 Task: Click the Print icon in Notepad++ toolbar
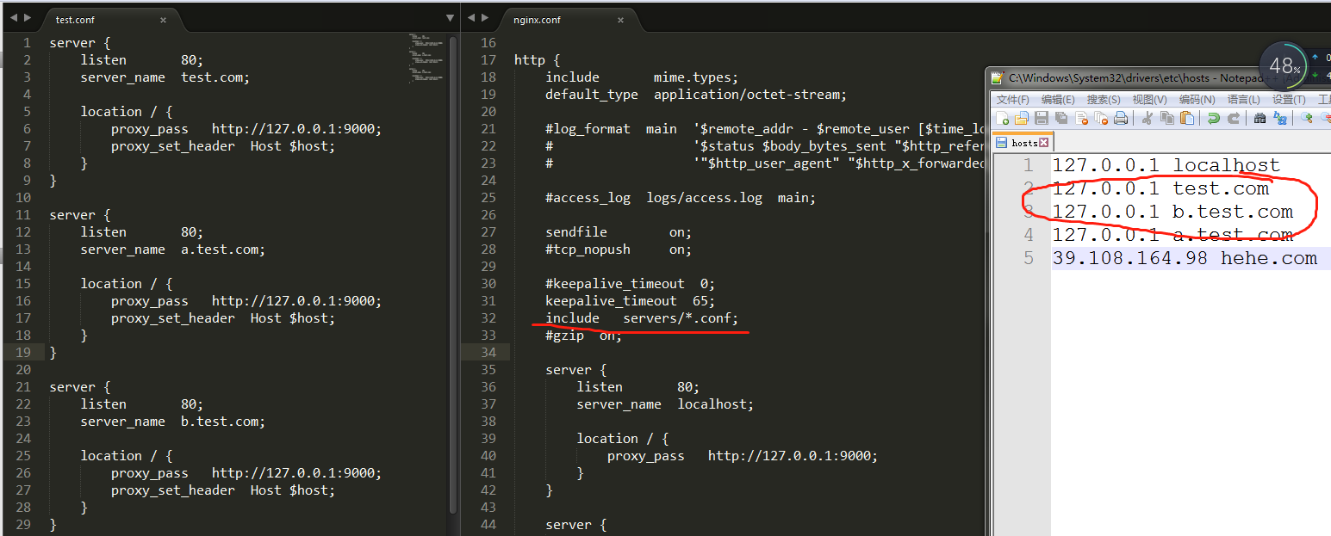coord(1121,118)
